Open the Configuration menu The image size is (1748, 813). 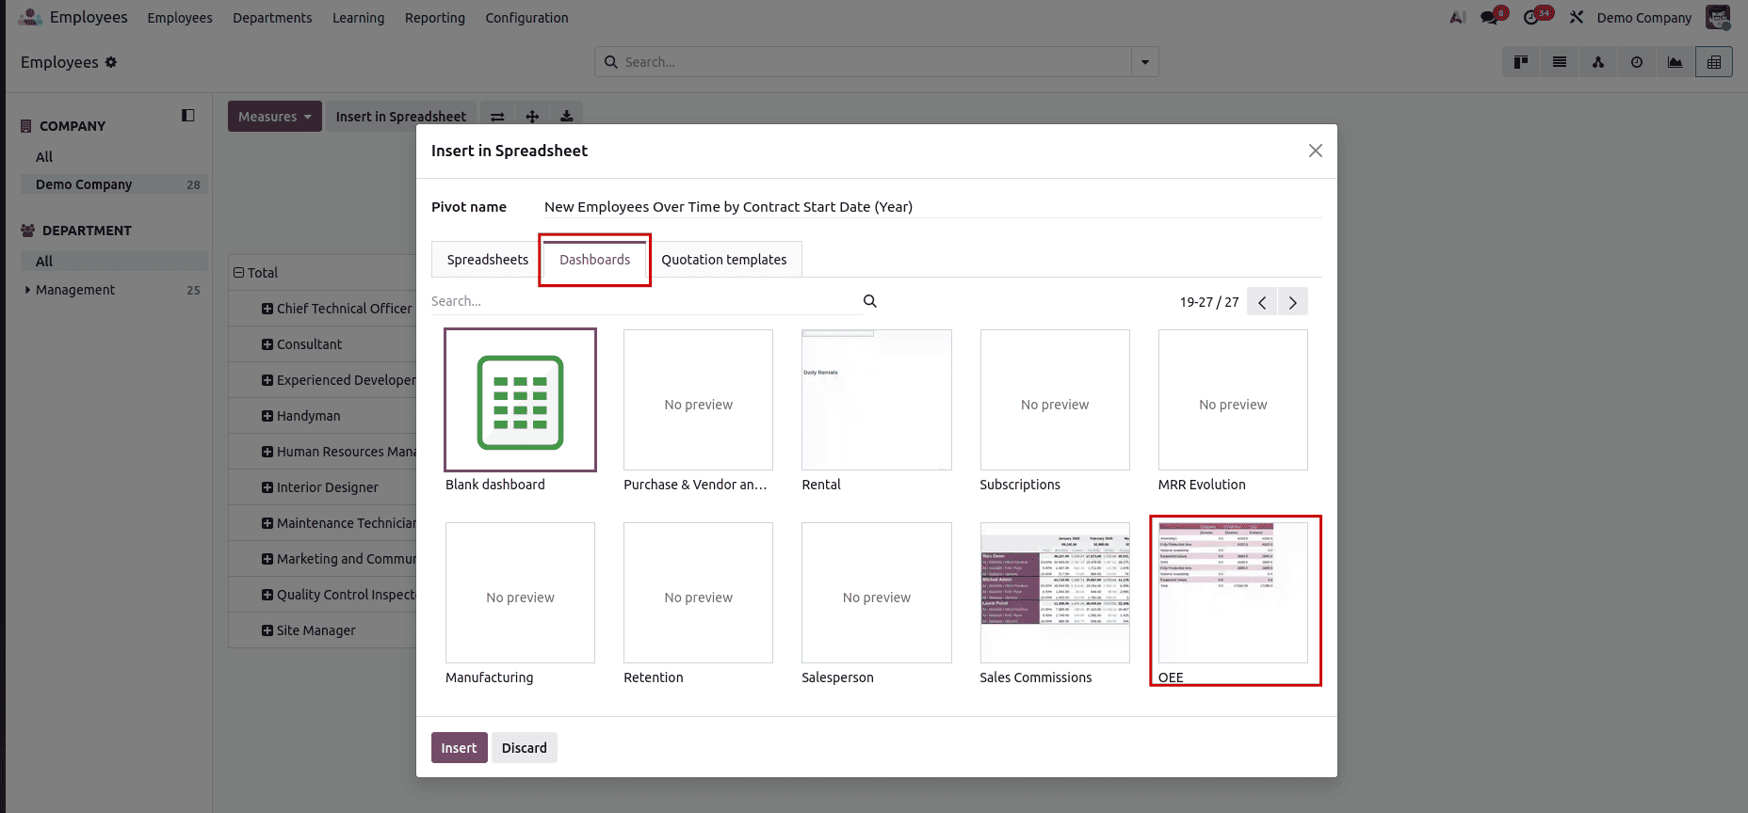[x=527, y=18]
